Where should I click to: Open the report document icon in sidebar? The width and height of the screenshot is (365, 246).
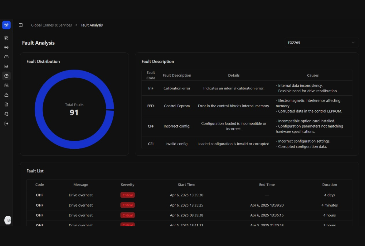6,104
